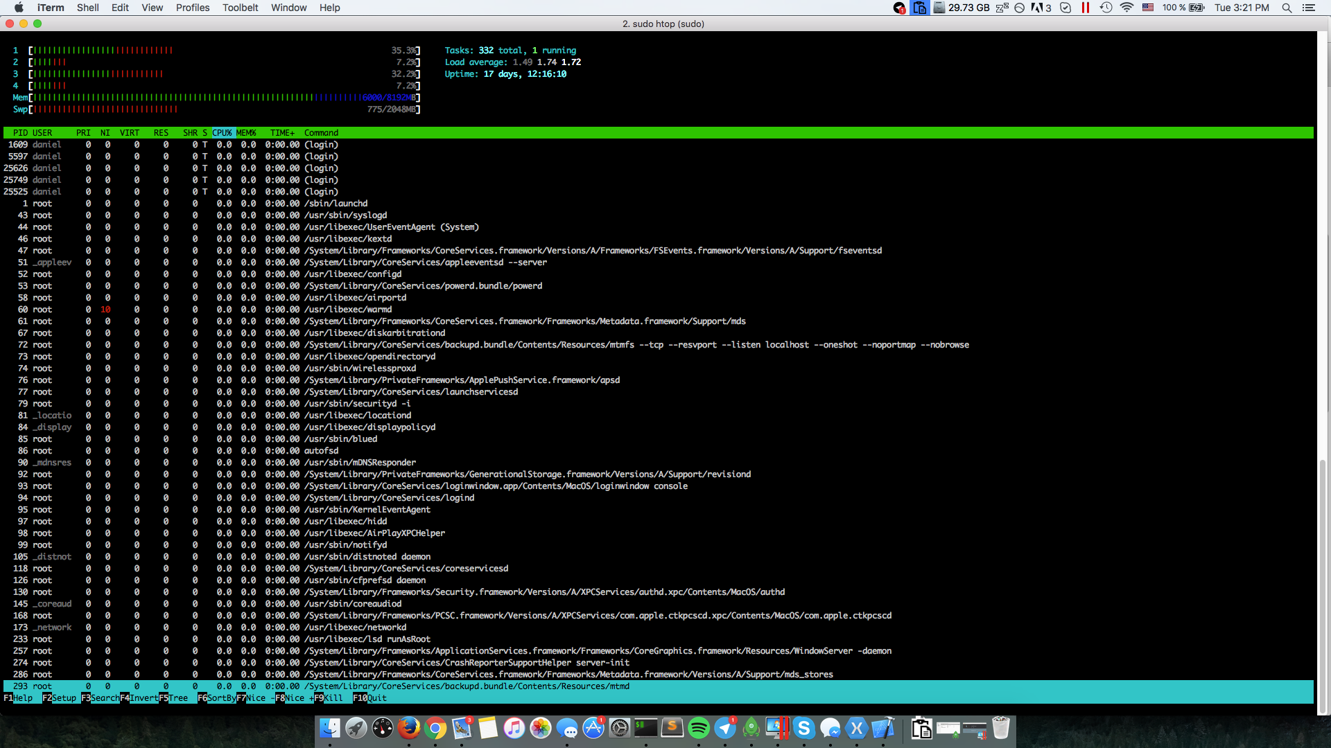Open Notification Center list icon

click(1309, 8)
